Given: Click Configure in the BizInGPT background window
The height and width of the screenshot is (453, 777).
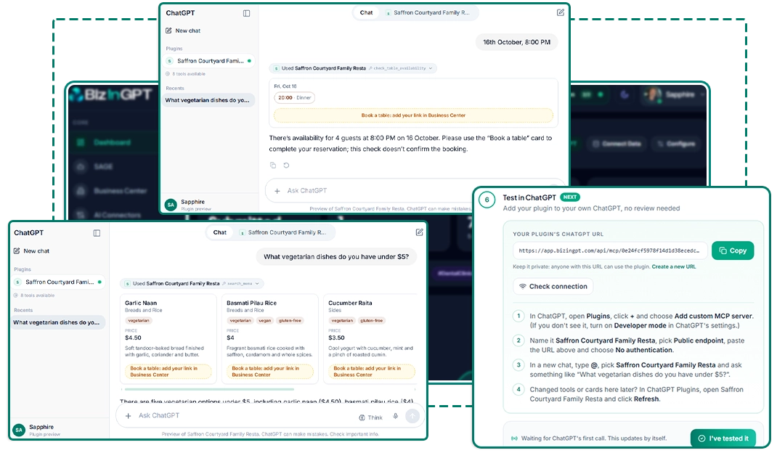Looking at the screenshot, I should click(676, 144).
